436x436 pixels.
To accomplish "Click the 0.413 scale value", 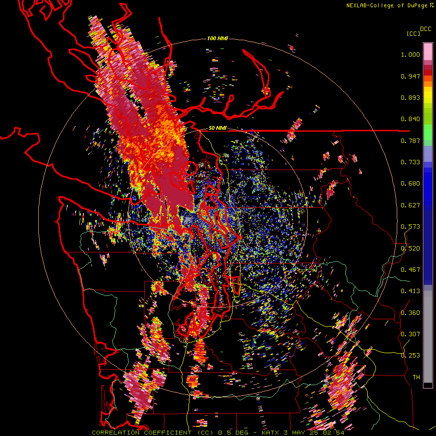I will (410, 291).
